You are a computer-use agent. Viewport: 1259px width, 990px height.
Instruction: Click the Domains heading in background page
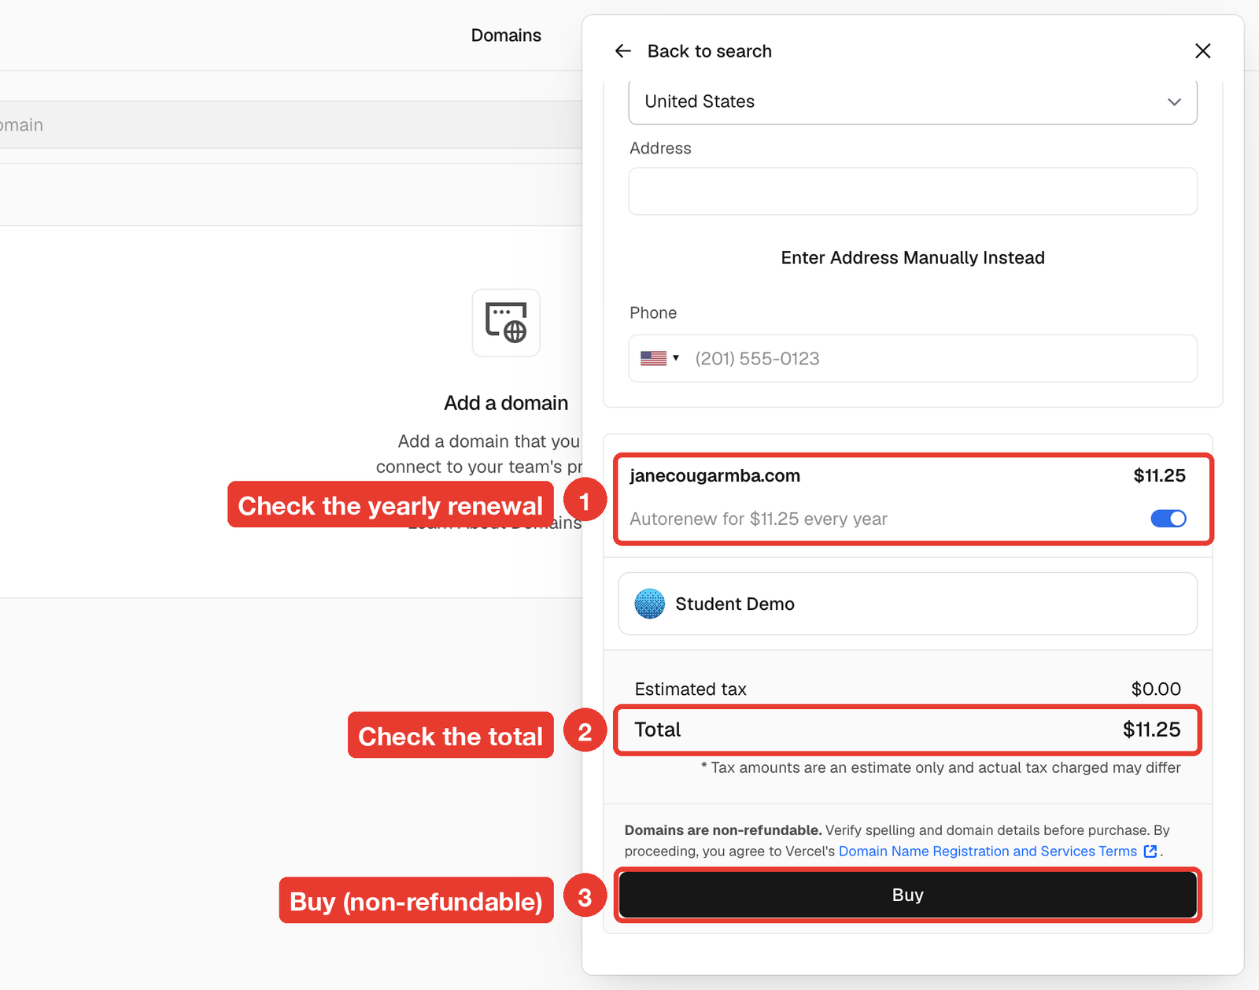tap(506, 35)
